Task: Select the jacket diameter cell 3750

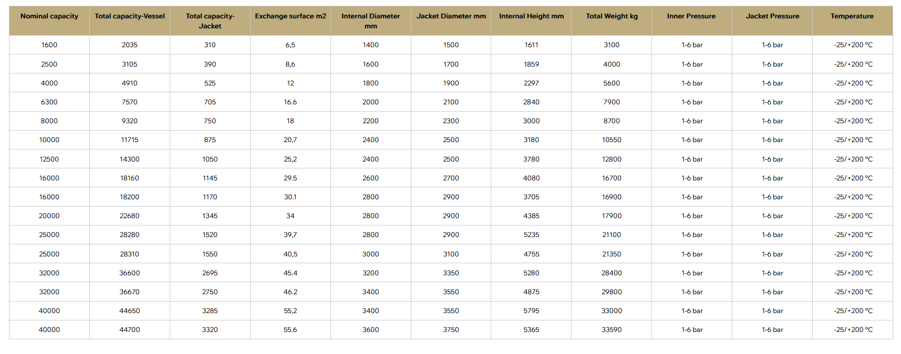Action: [x=451, y=330]
